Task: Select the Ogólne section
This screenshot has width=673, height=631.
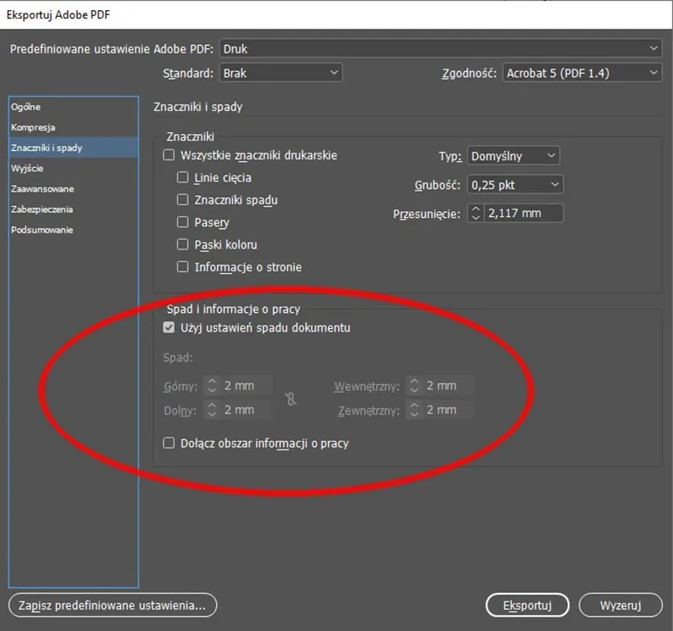Action: coord(74,107)
